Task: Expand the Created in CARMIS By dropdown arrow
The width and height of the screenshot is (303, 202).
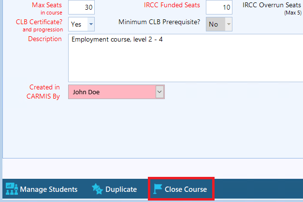Action: point(160,92)
